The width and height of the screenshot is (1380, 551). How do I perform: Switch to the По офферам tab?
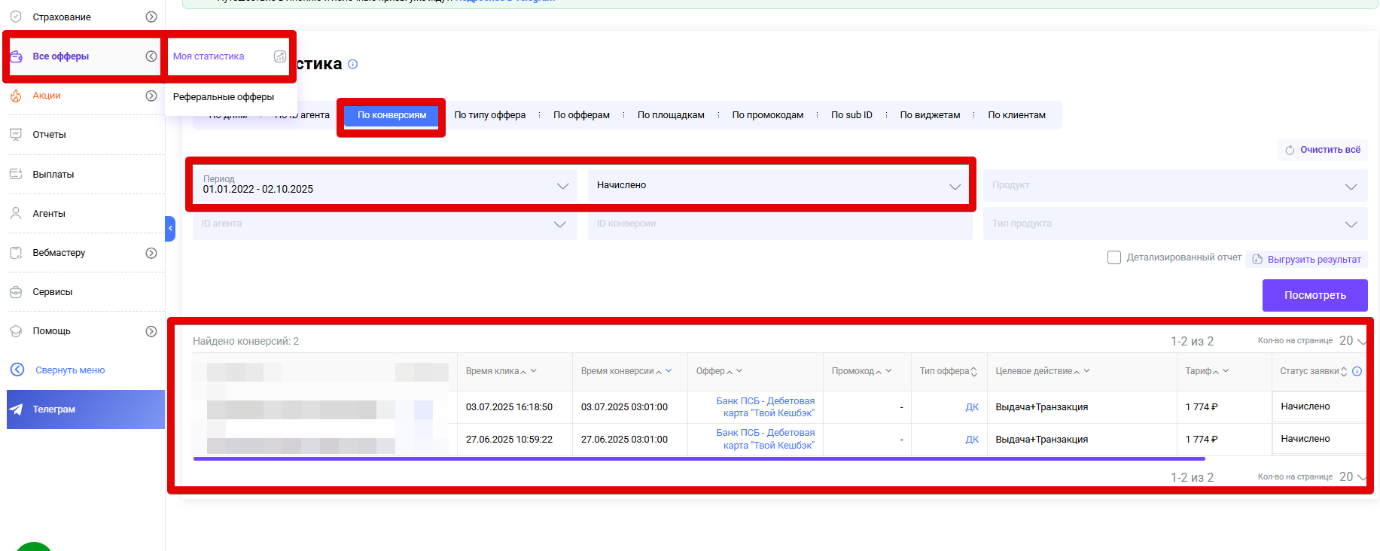pos(581,115)
